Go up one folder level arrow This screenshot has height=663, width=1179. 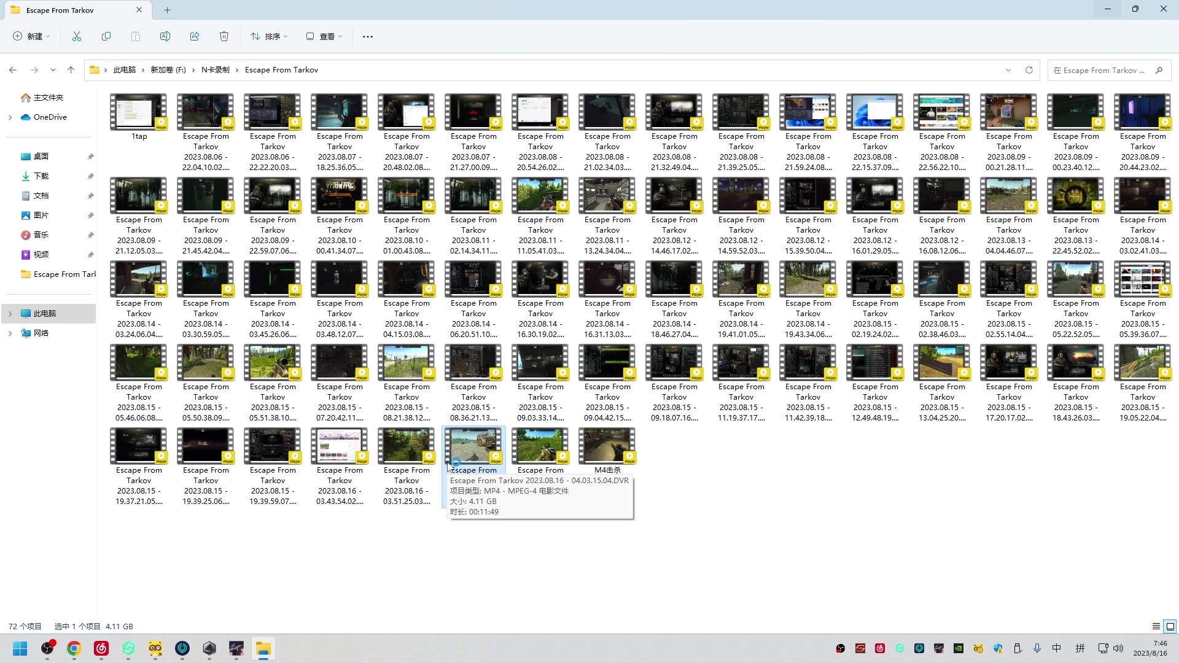click(71, 70)
